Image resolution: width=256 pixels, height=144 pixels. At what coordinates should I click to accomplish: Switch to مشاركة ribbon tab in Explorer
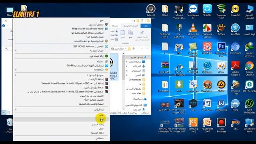[x=115, y=26]
